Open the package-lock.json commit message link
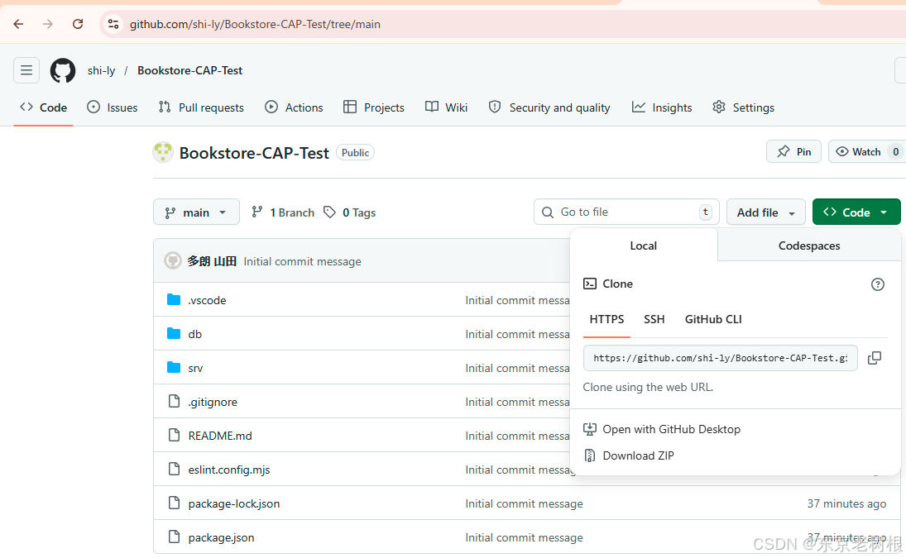 [x=524, y=503]
